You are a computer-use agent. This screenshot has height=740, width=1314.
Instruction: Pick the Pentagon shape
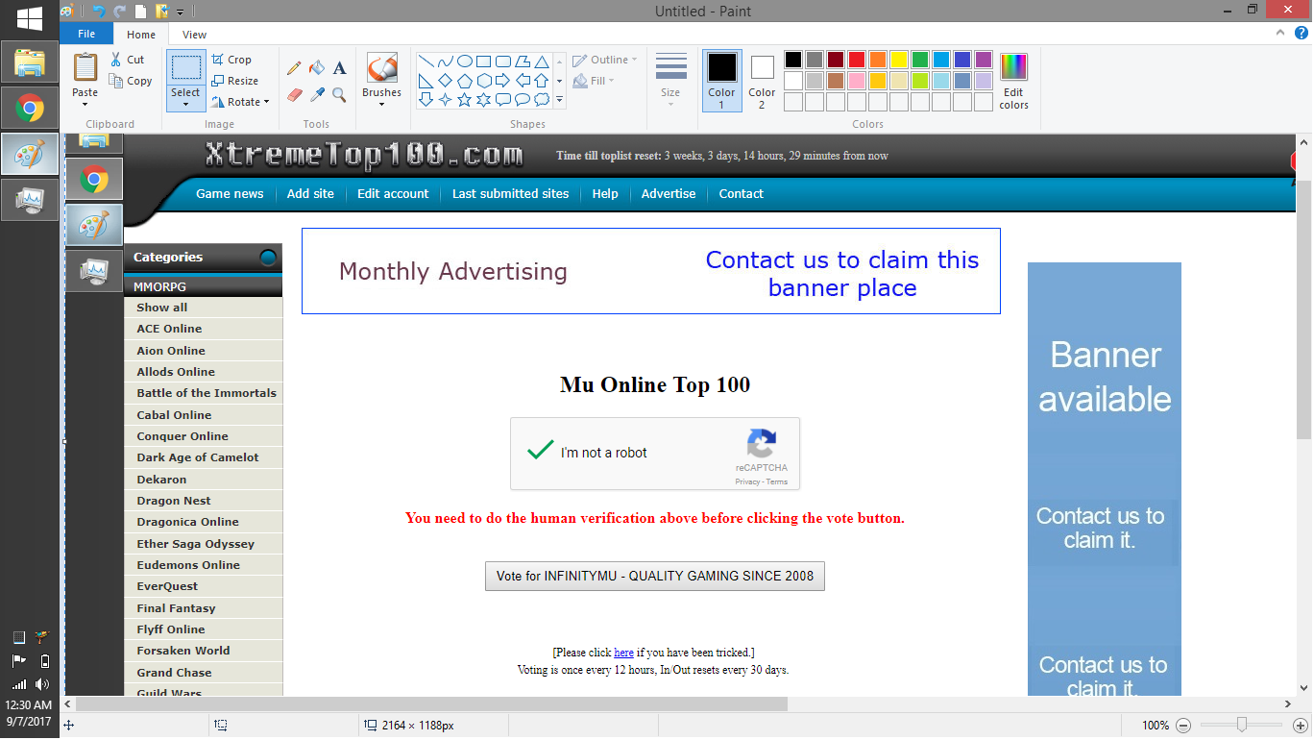tap(464, 80)
